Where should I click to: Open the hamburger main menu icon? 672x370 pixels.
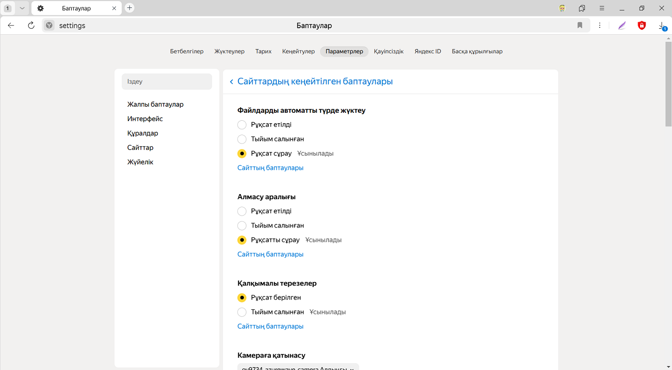tap(602, 8)
